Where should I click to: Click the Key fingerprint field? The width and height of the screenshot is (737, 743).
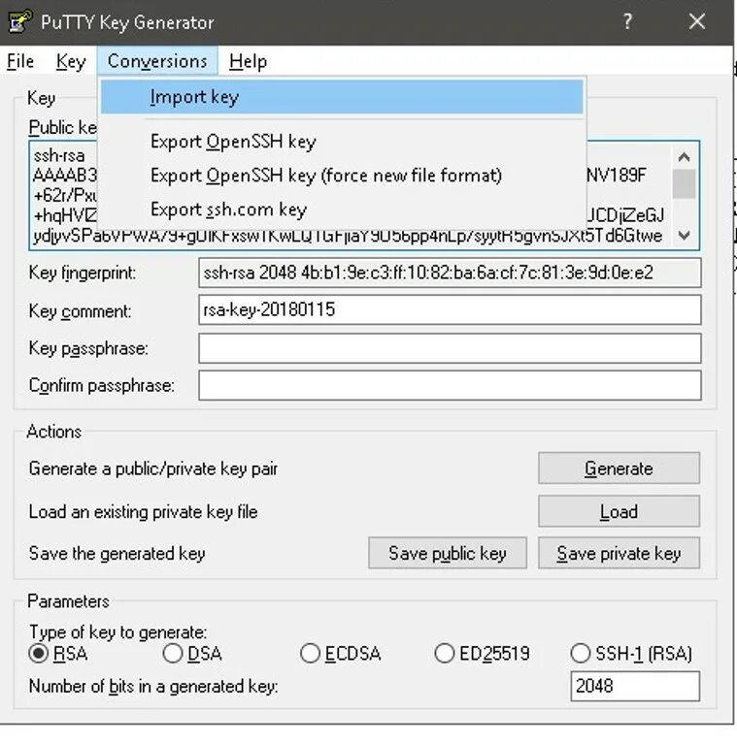pos(450,273)
